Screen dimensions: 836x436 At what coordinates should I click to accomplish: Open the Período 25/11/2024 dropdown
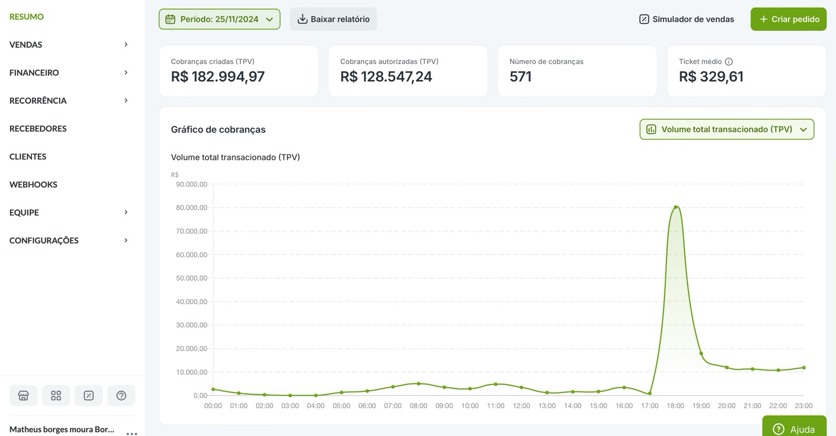tap(219, 19)
